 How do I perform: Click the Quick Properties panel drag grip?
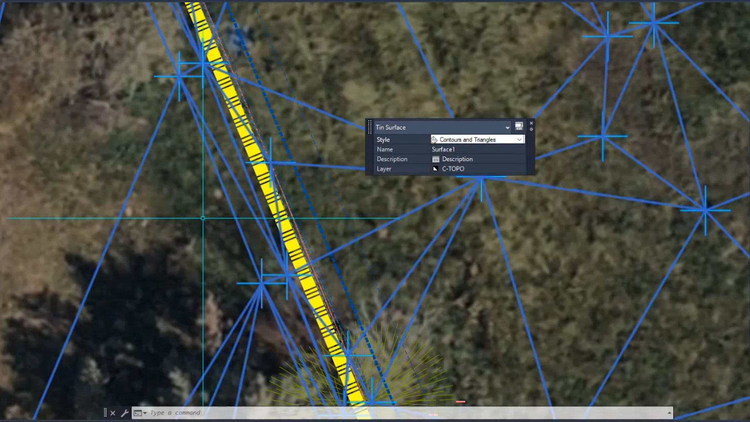point(370,127)
